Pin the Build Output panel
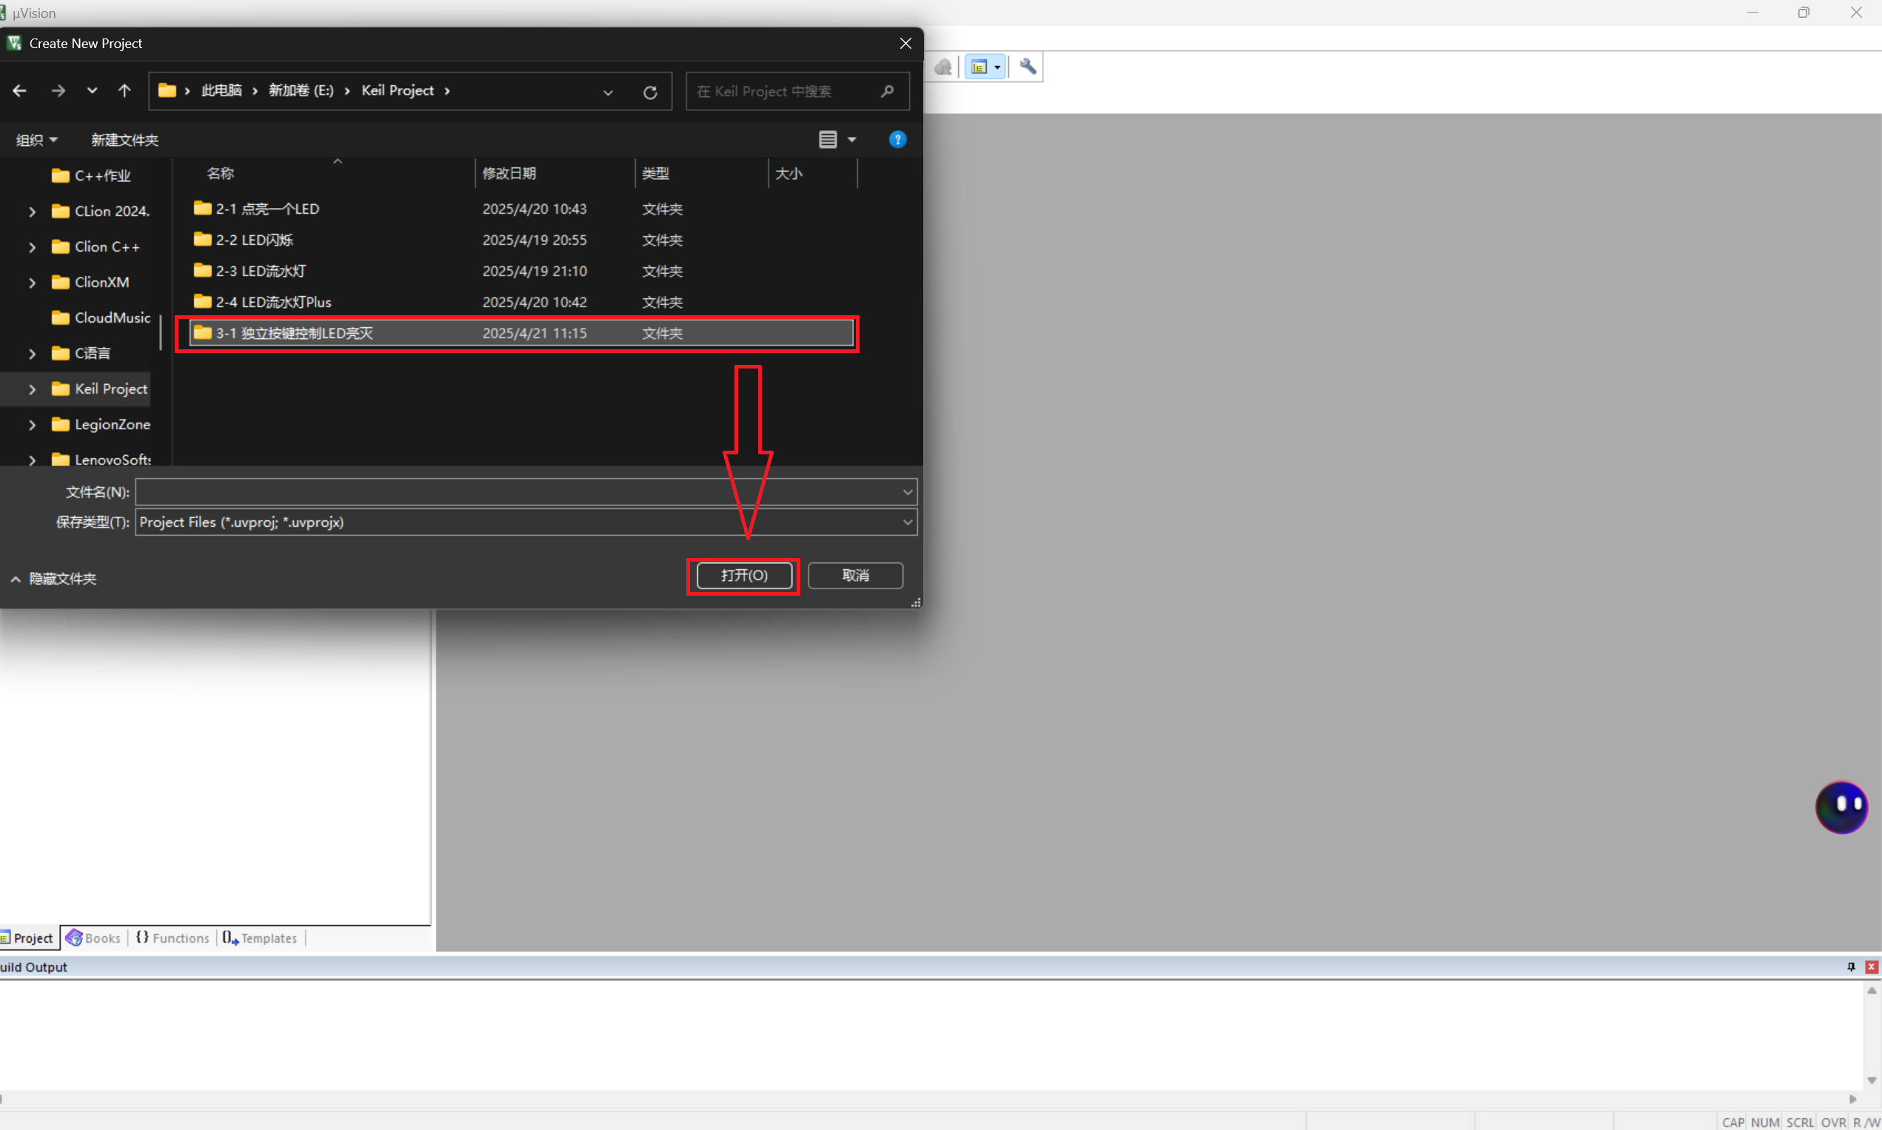This screenshot has width=1882, height=1130. pos(1851,966)
